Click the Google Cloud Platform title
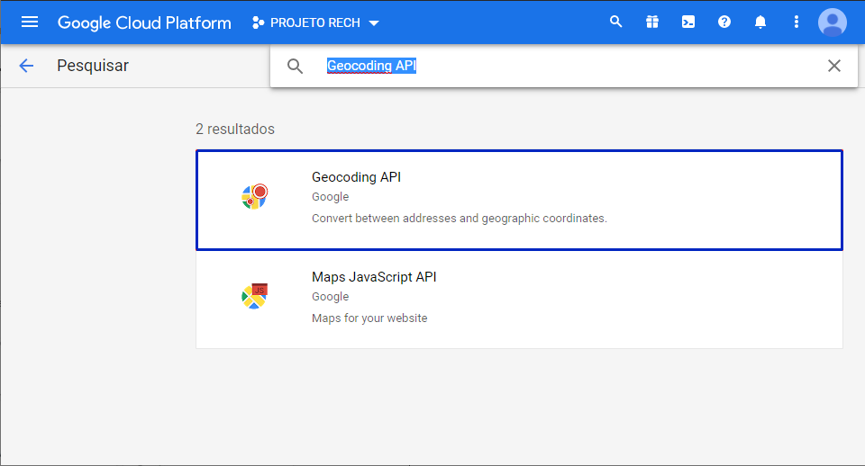The width and height of the screenshot is (865, 466). (x=144, y=22)
